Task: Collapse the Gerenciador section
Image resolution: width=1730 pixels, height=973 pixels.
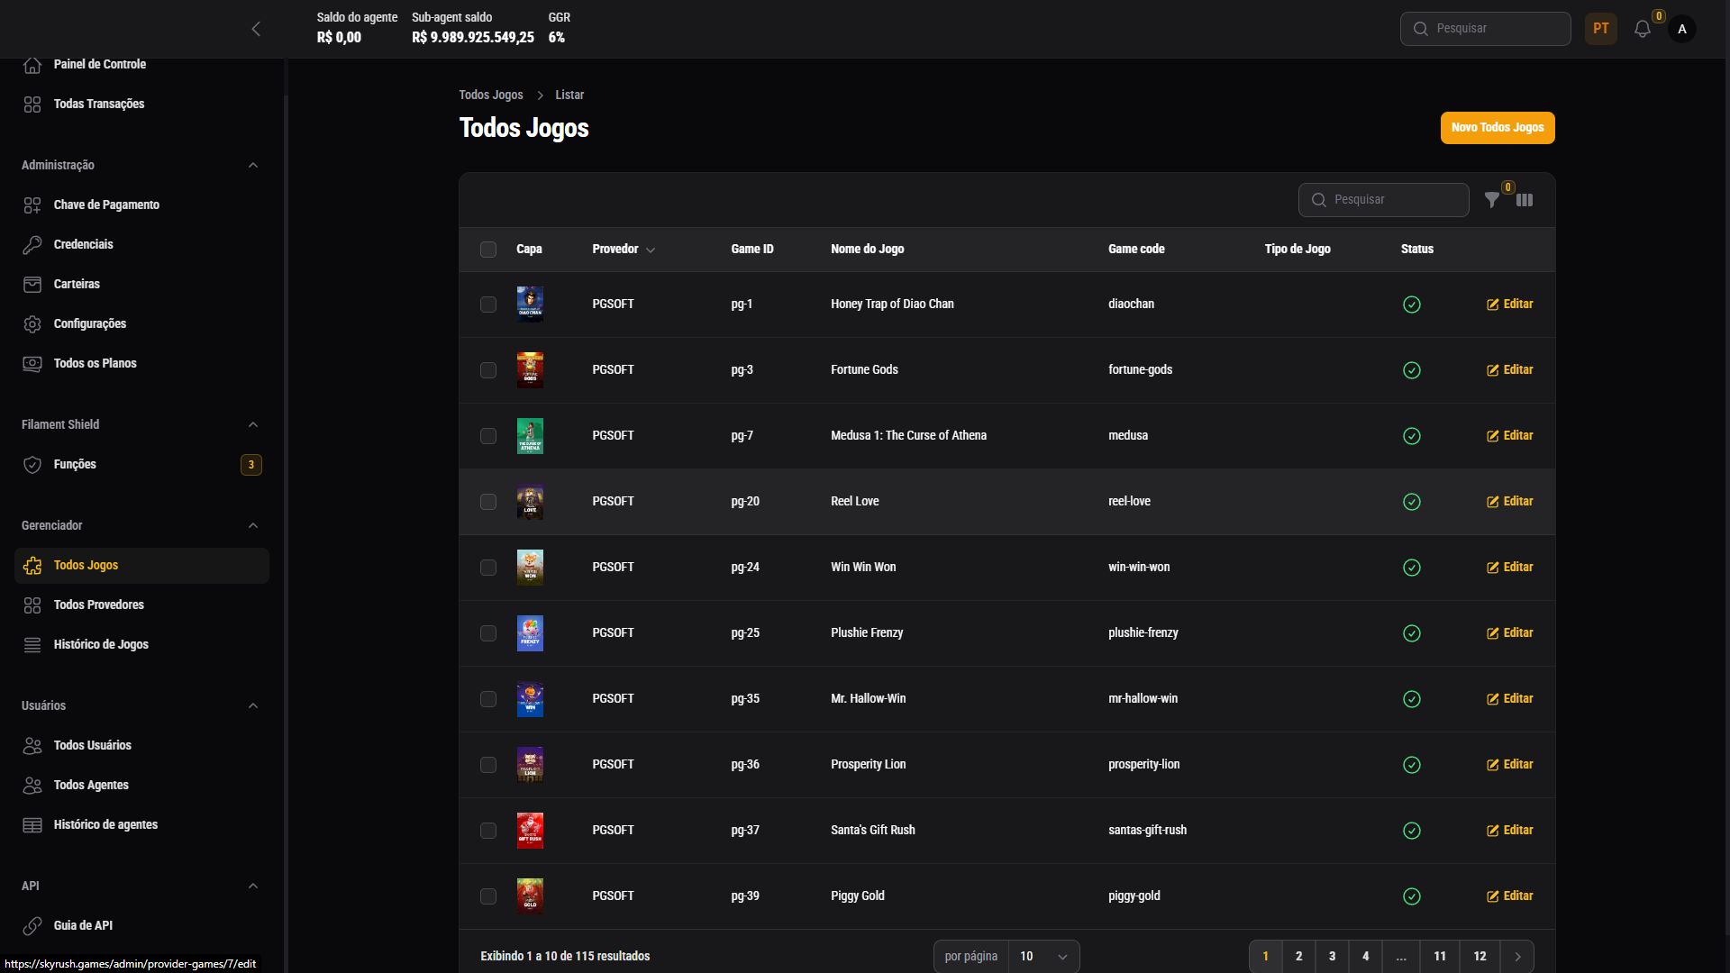Action: 253,526
